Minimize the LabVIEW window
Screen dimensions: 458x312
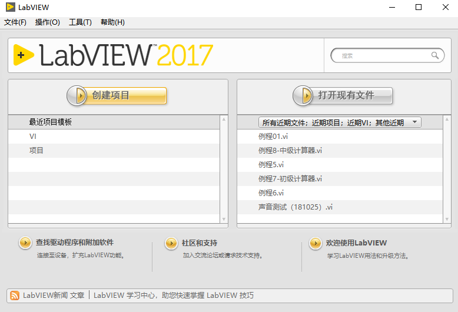[392, 7]
